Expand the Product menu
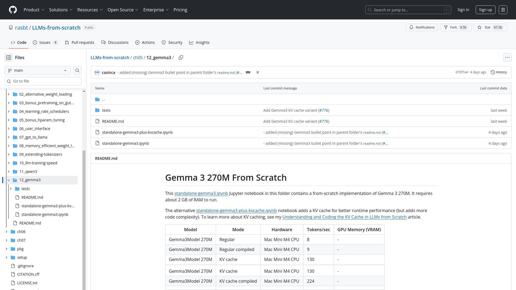Viewport: 516px width, 290px height. click(x=34, y=10)
